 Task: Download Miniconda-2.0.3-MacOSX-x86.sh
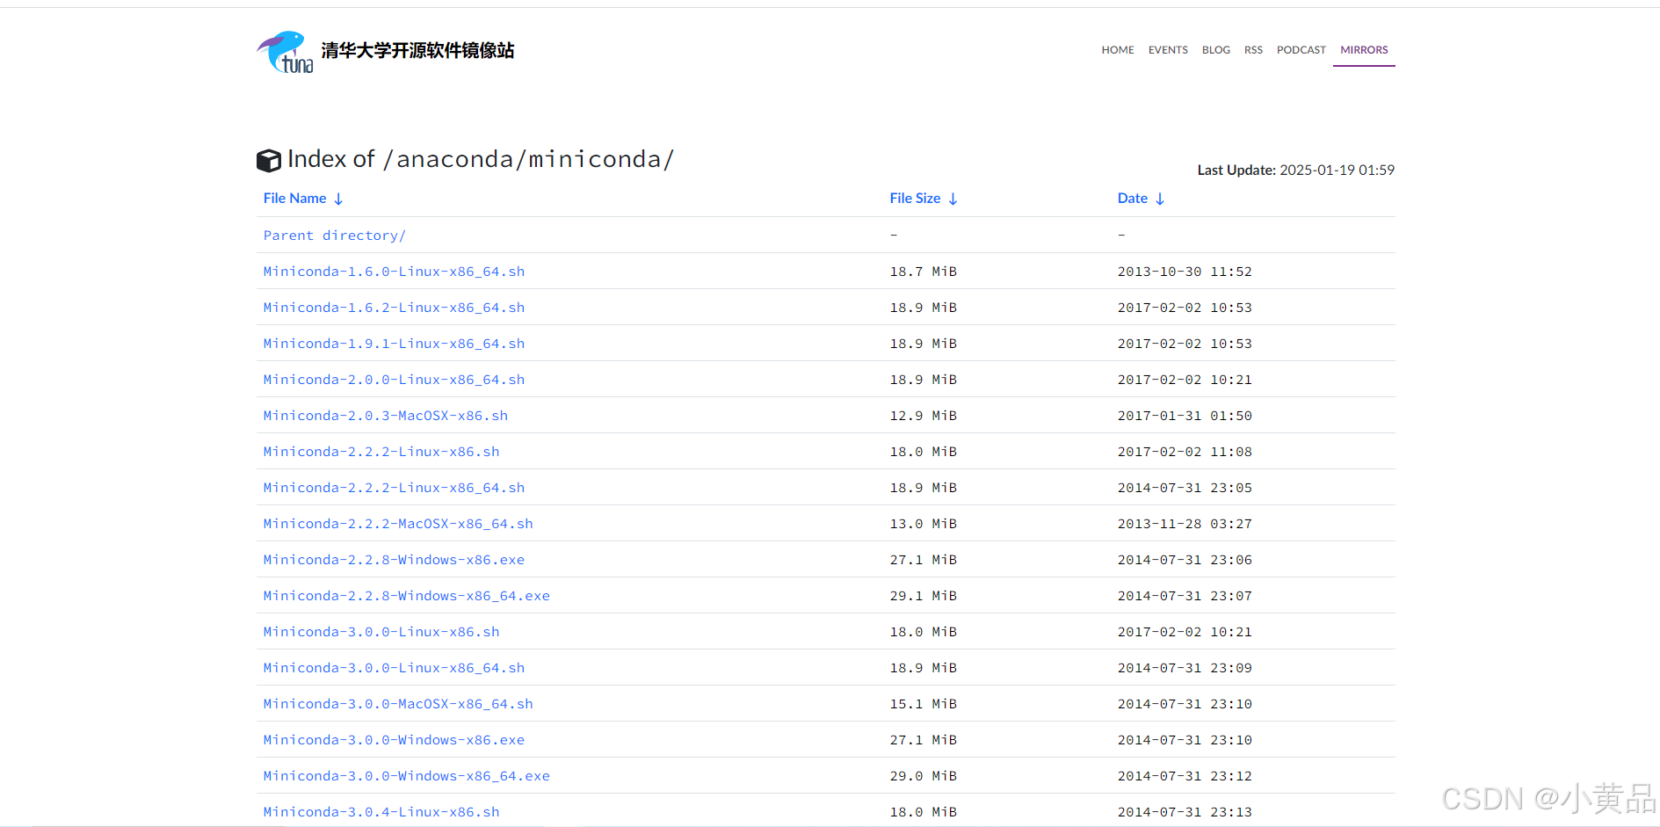tap(386, 416)
